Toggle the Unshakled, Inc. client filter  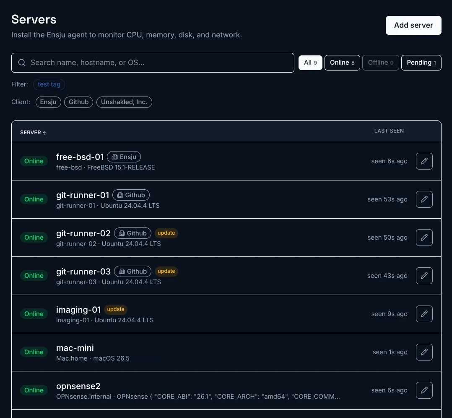124,102
